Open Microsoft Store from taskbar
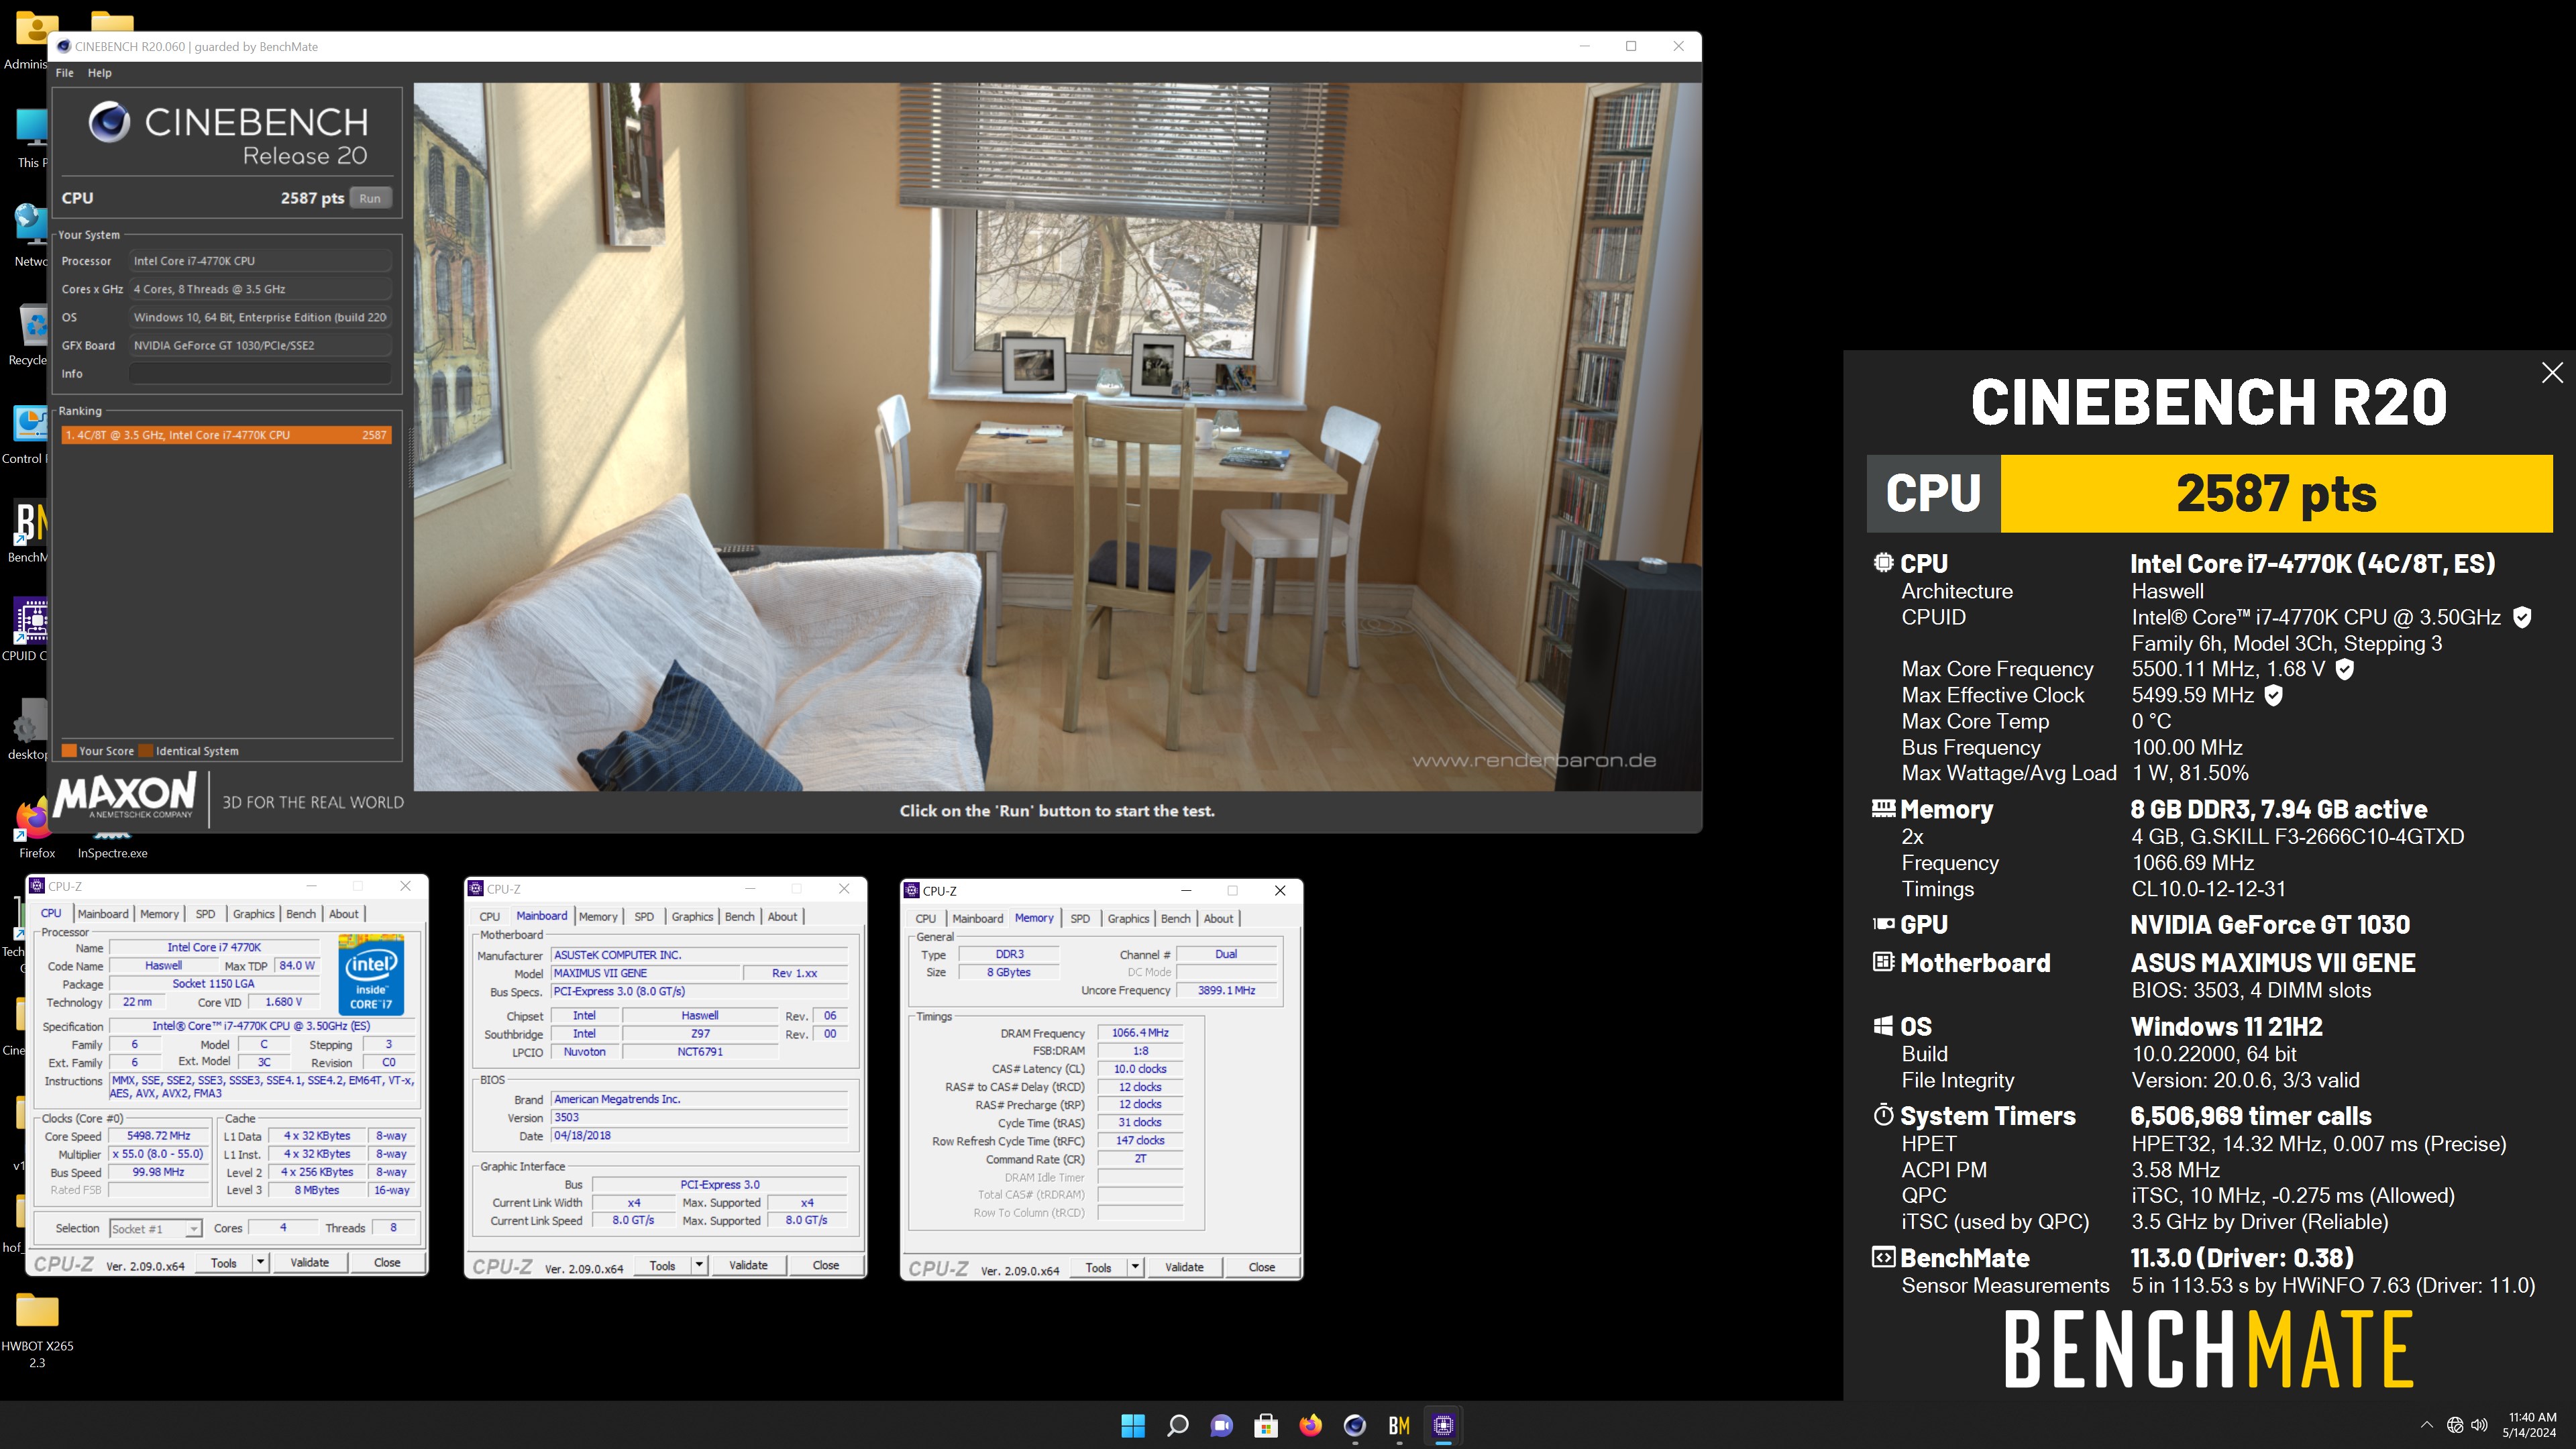The width and height of the screenshot is (2576, 1449). (1266, 1426)
